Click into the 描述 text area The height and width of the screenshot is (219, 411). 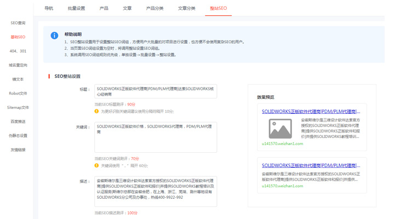pos(156,191)
